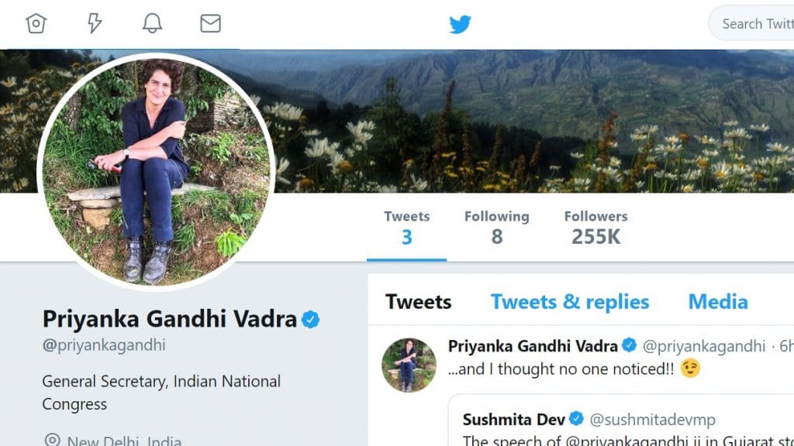Check notifications with the bell icon

click(151, 23)
